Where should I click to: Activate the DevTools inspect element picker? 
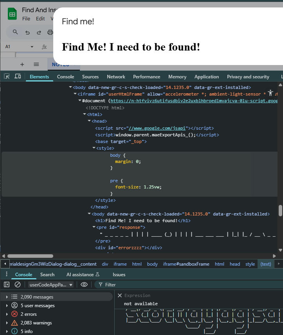pyautogui.click(x=7, y=76)
